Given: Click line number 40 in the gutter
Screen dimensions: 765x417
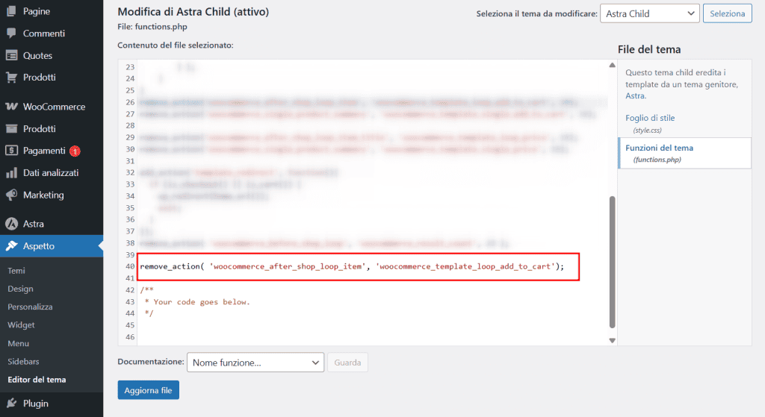Looking at the screenshot, I should [x=130, y=266].
